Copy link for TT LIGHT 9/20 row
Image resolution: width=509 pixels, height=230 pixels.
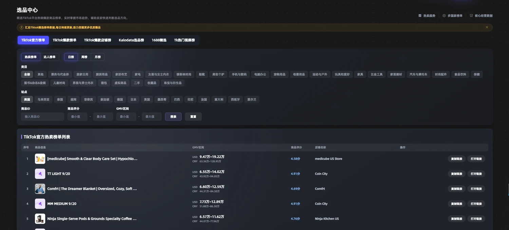pos(457,174)
